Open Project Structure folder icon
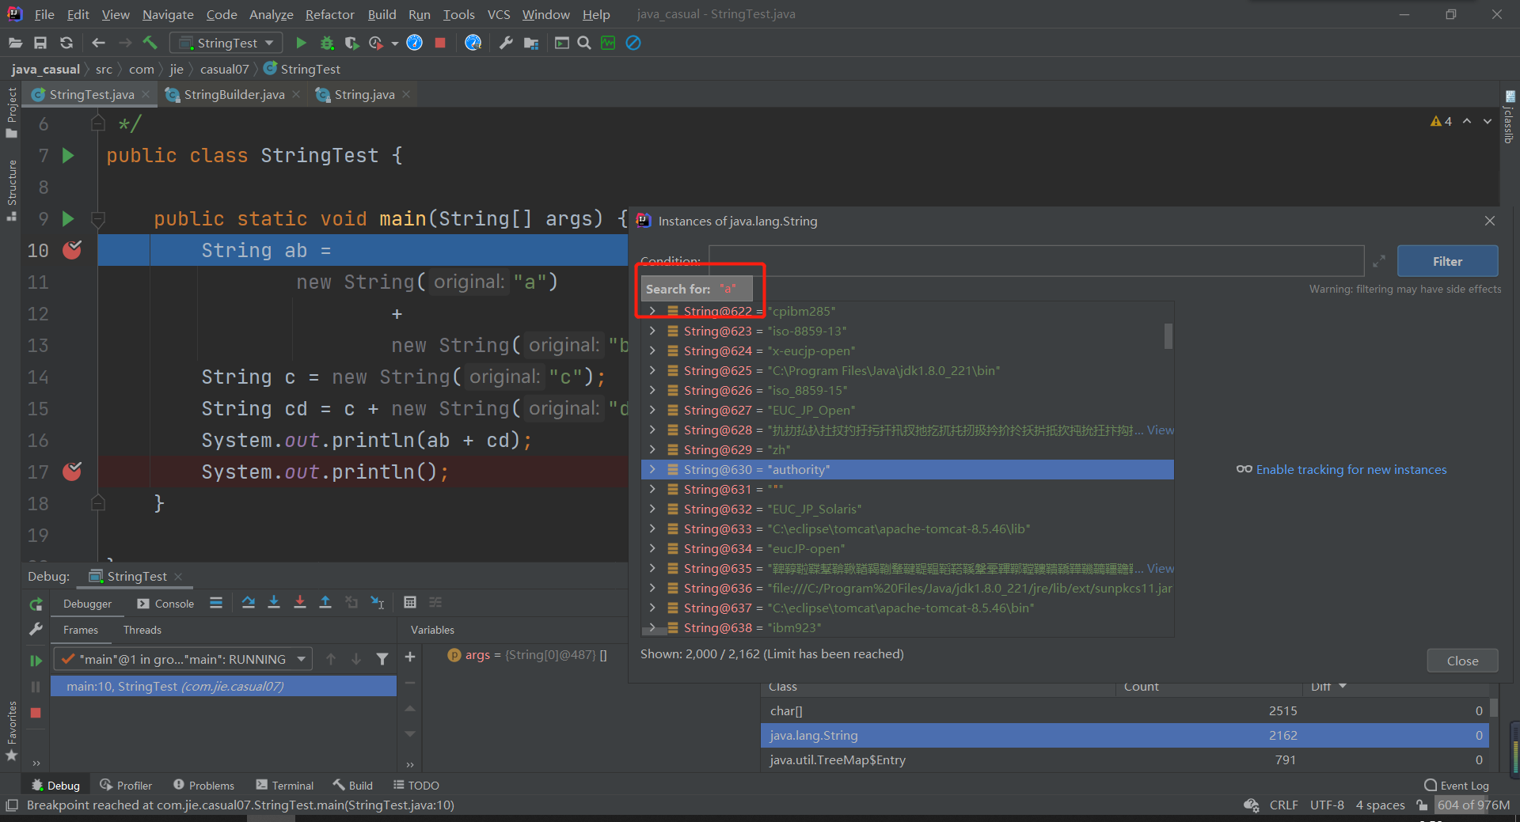Viewport: 1520px width, 822px height. tap(531, 43)
